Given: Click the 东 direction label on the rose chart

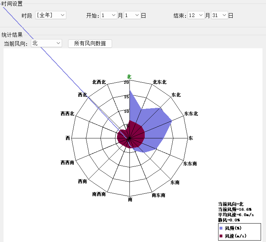Looking at the screenshot, I should pyautogui.click(x=191, y=138).
